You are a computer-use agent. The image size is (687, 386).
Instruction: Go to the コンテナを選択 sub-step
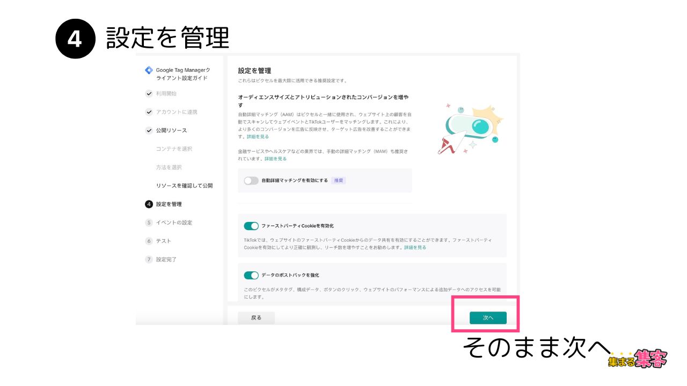point(174,149)
